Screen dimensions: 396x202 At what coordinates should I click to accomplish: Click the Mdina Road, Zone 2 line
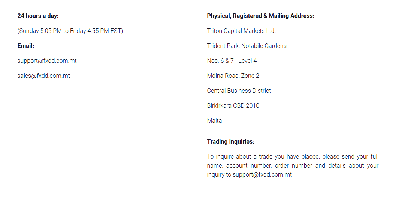(x=233, y=76)
